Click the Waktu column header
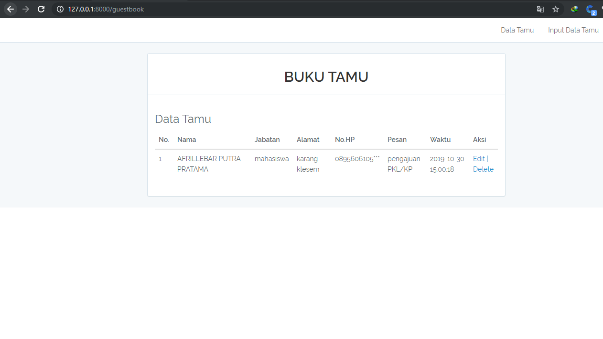This screenshot has width=603, height=339. click(440, 139)
